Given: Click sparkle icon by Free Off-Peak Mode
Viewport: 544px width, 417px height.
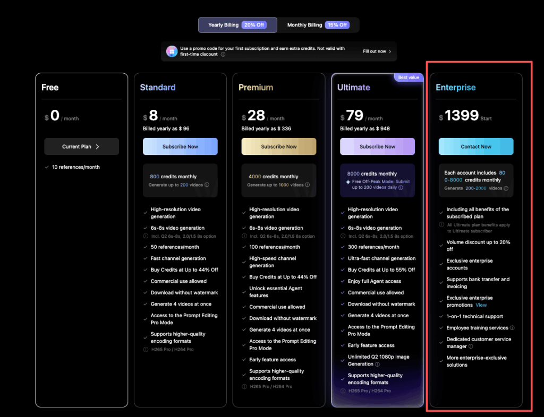Looking at the screenshot, I should [348, 182].
